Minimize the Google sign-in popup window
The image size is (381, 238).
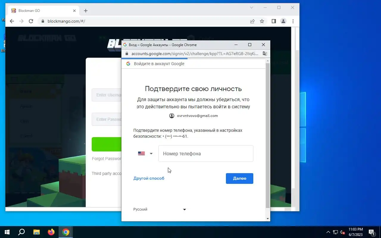click(236, 45)
